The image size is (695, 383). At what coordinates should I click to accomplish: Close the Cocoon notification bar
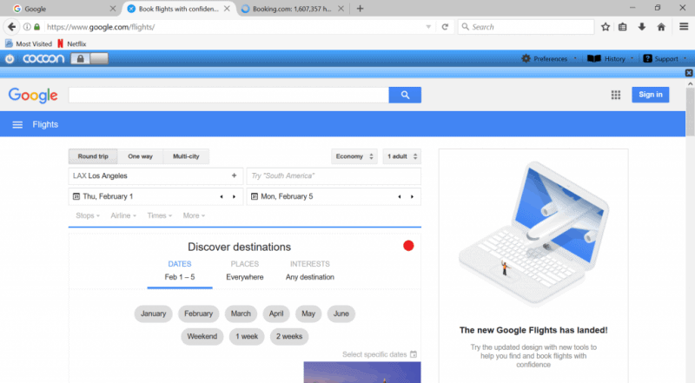pyautogui.click(x=689, y=73)
